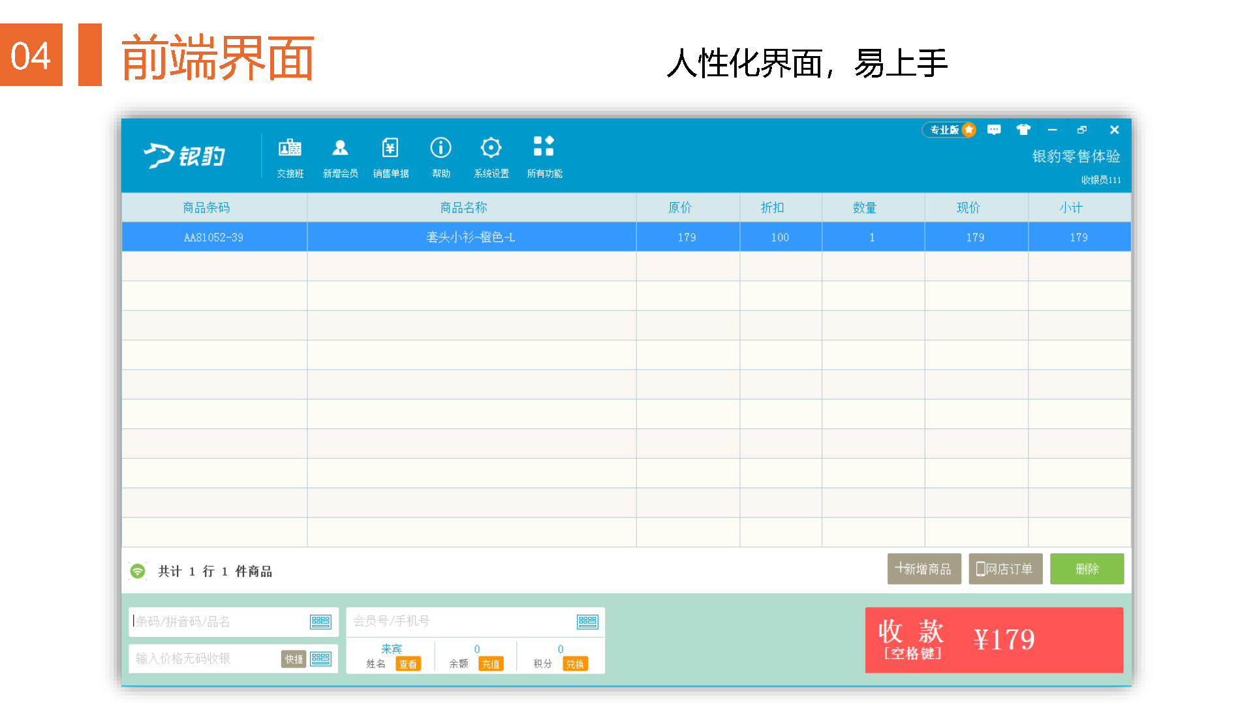Click the 来宾 guest name text
The width and height of the screenshot is (1253, 704).
[392, 649]
